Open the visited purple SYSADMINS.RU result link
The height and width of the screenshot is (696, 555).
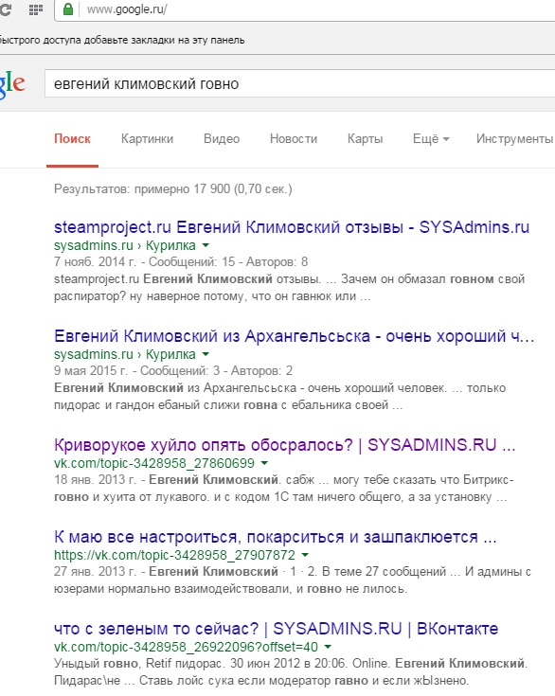(285, 445)
